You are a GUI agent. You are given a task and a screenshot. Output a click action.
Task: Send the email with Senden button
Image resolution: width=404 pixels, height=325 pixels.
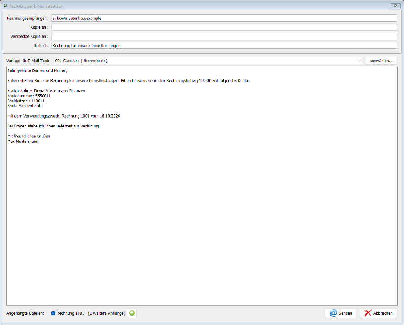[341, 313]
